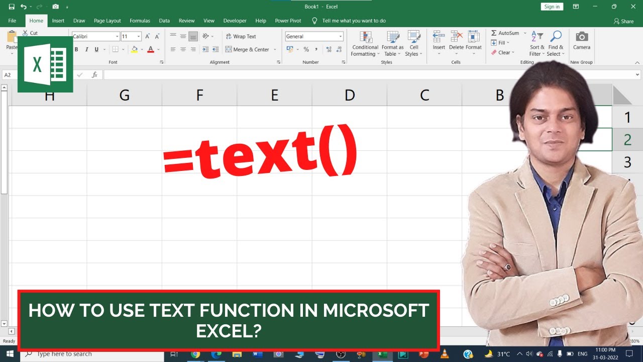Click the Sign in button
This screenshot has width=643, height=362.
pyautogui.click(x=552, y=7)
